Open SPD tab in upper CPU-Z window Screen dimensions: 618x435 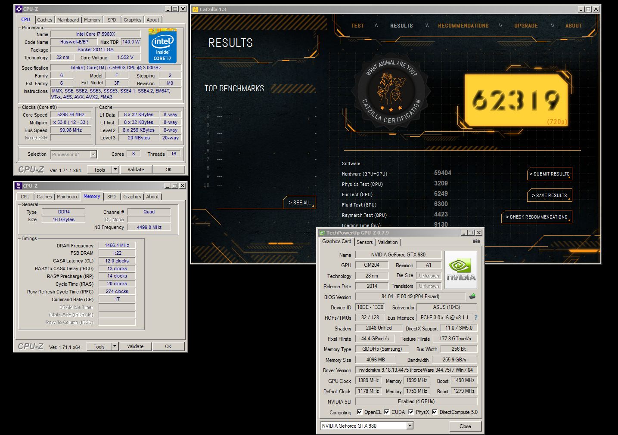(112, 20)
